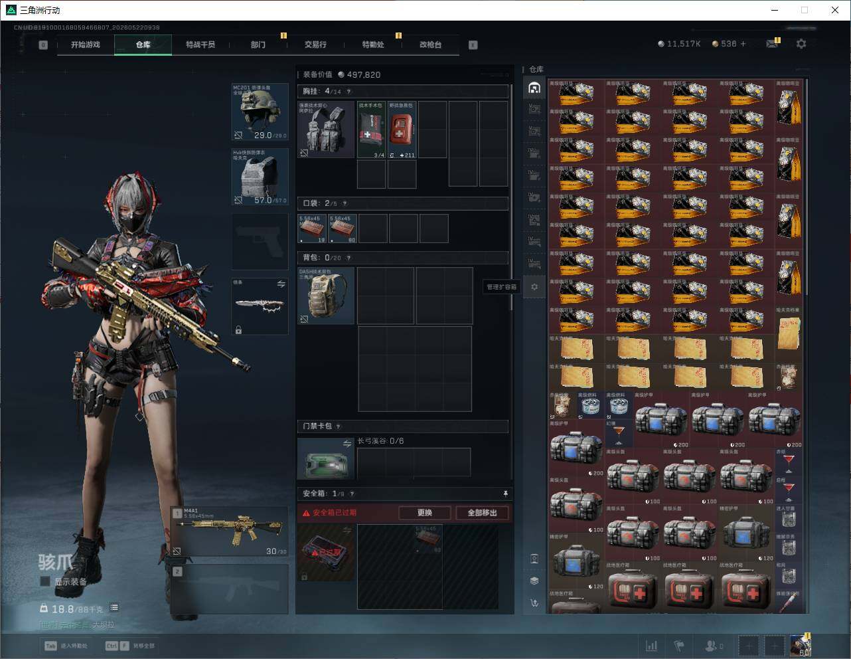Select the green keycard case
Screen dimensions: 851x659
(326, 458)
